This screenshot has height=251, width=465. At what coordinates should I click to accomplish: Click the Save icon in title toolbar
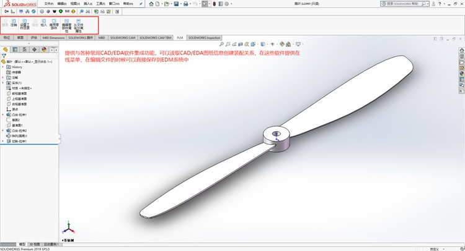(x=177, y=4)
